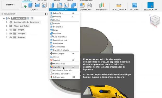This screenshot has height=98, width=162.
Task: Click the Navegador panel options dot
Action: pos(45,14)
